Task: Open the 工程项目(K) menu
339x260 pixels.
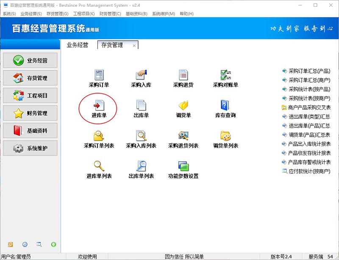Action: pos(84,14)
